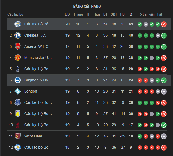The image size is (173, 156).
Task: Click the Manchester United crest icon
Action: tap(18, 58)
